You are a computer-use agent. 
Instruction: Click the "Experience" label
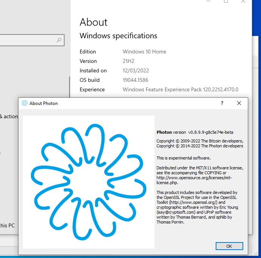(92, 89)
